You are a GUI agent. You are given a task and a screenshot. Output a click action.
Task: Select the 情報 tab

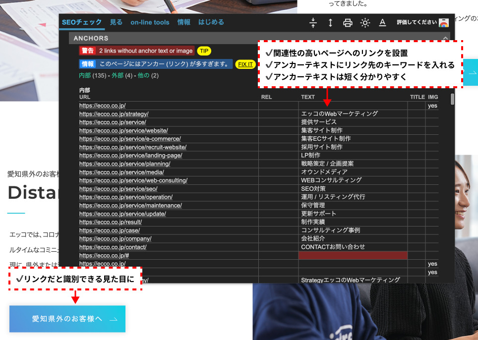[183, 22]
